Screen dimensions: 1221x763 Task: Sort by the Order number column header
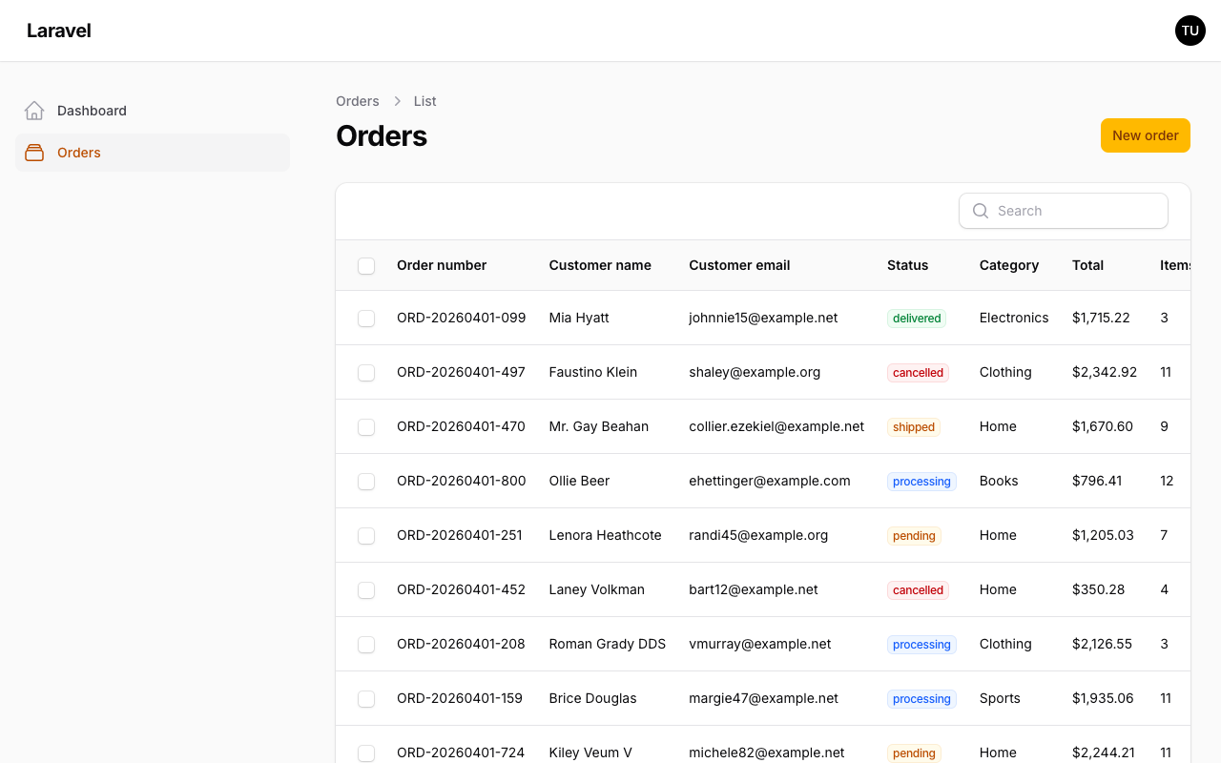point(442,265)
